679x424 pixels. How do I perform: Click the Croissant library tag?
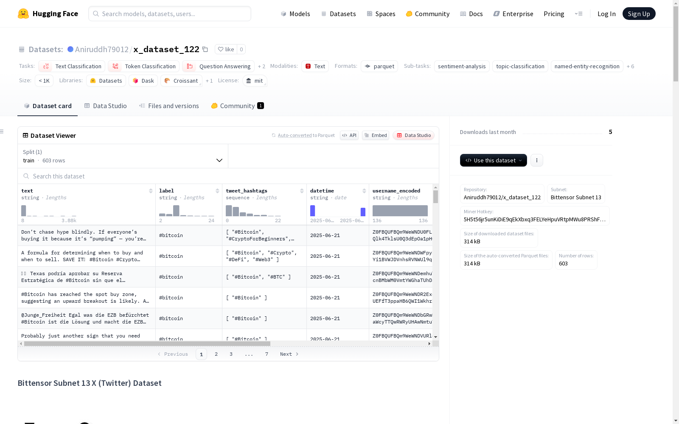pyautogui.click(x=181, y=81)
